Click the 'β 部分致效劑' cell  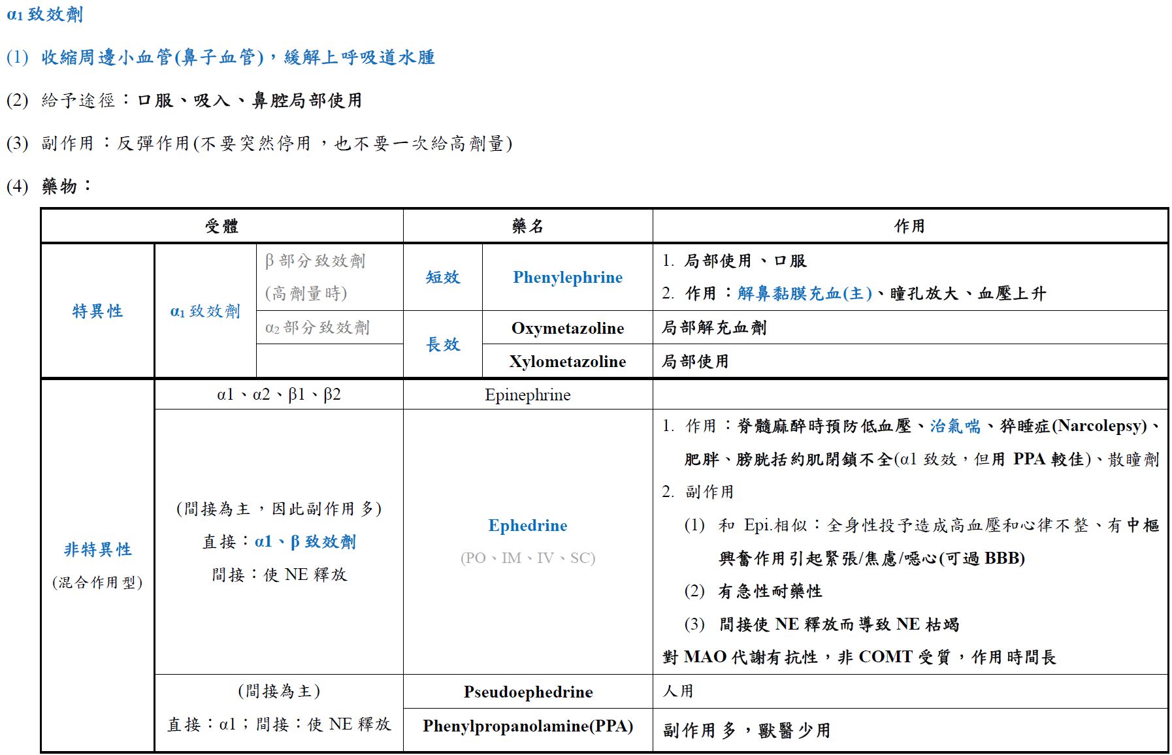coord(315,261)
